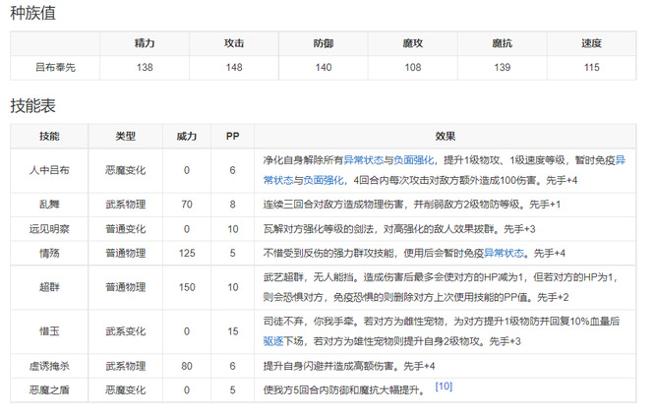Select 武系物理 type in 乱舞 row
655x415 pixels.
coord(125,205)
